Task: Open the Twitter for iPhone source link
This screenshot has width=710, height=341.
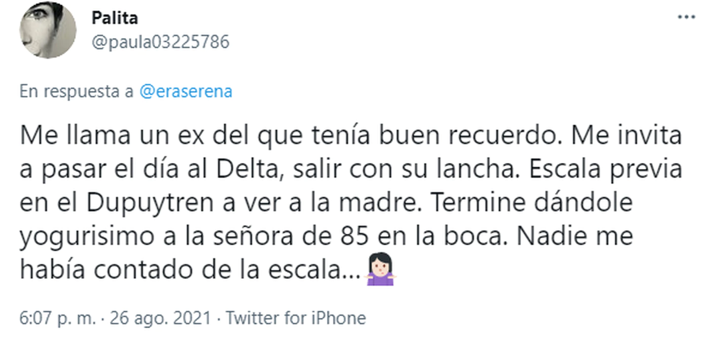Action: [x=296, y=318]
